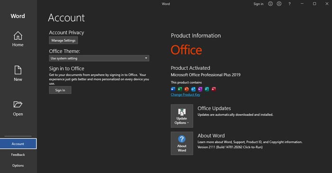Open the Home page in sidebar
332x173 pixels.
click(x=18, y=39)
